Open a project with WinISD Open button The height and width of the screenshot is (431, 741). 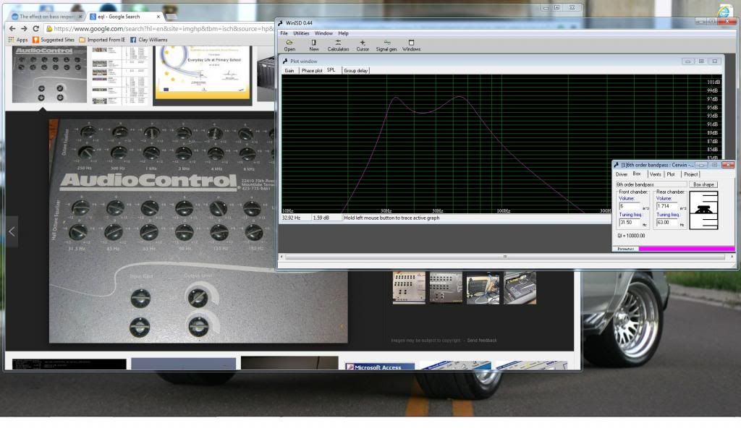pos(289,46)
